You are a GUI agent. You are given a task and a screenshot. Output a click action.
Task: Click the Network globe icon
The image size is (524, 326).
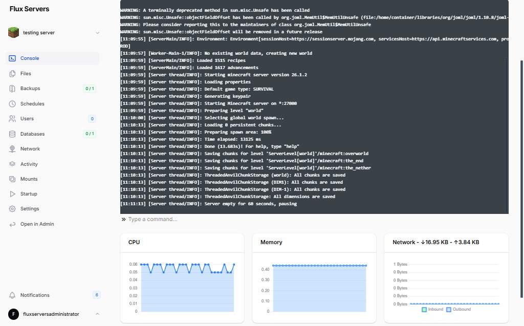point(12,149)
